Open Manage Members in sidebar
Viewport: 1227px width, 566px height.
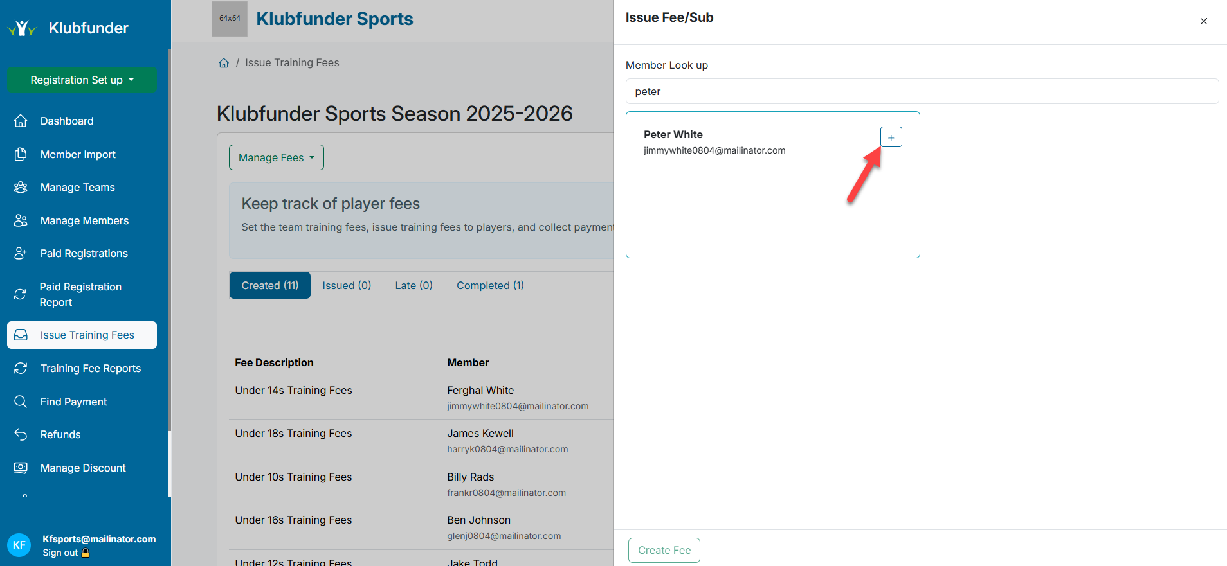point(84,220)
